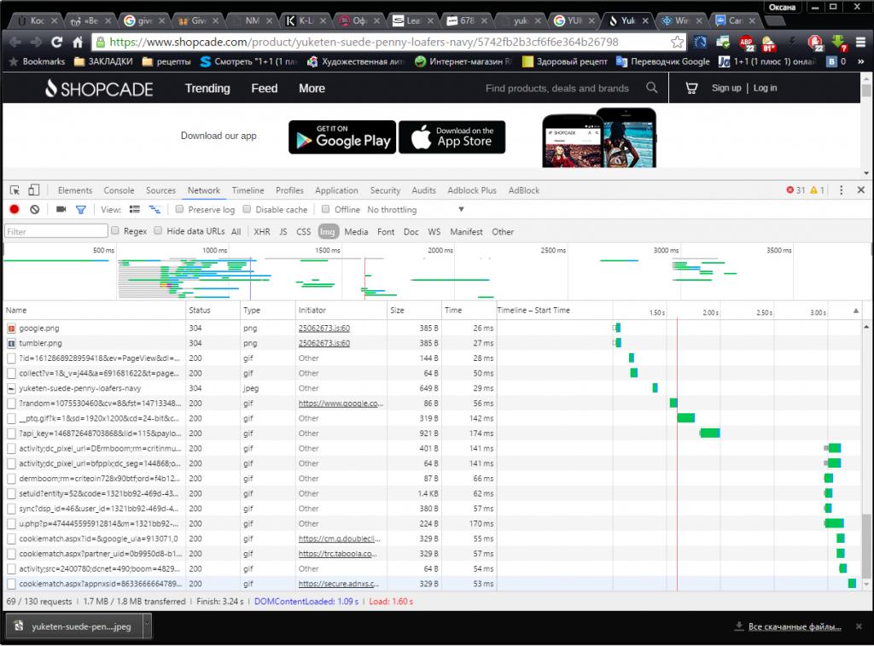Toggle the device toolbar icon
Screen dimensions: 874x646
35,190
